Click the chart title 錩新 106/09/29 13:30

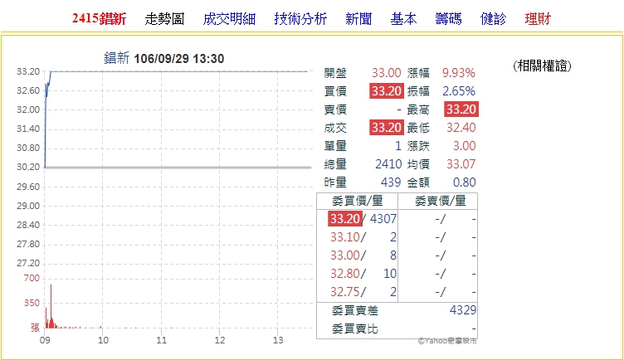[164, 58]
